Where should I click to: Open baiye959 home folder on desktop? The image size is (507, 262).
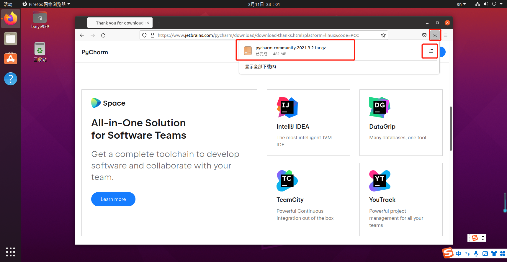40,20
